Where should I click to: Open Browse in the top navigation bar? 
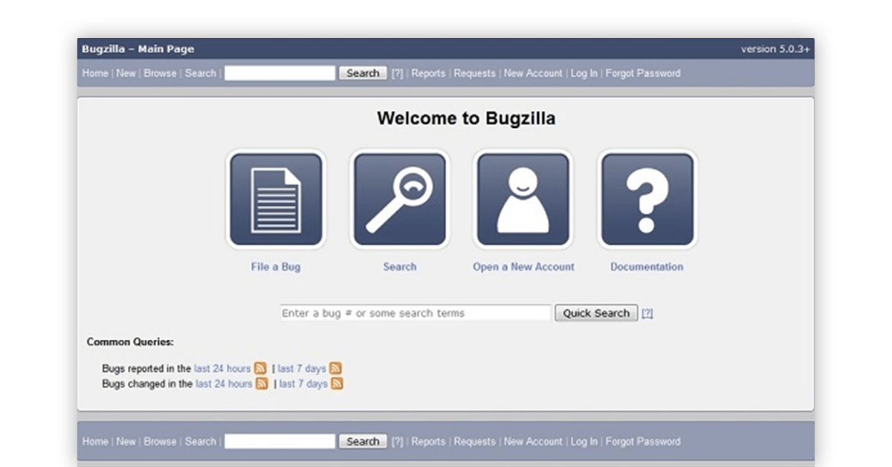[x=161, y=73]
